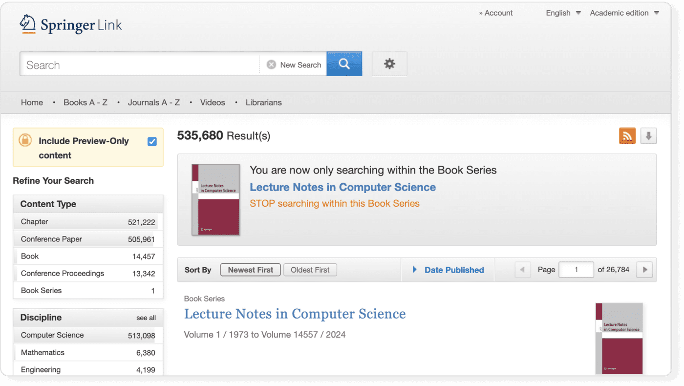Clear the query using the New Search x icon
684x386 pixels.
(x=271, y=64)
